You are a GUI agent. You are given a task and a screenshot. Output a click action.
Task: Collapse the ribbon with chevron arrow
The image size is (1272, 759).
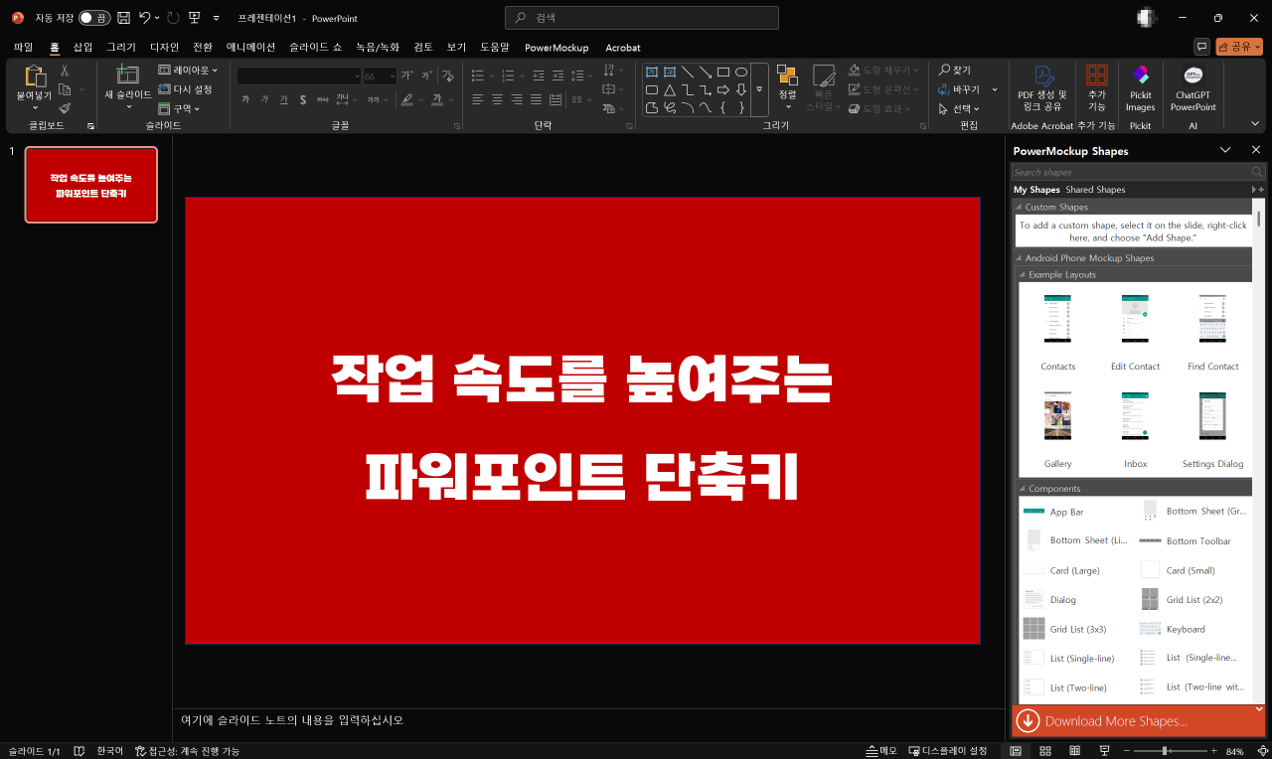[1257, 124]
